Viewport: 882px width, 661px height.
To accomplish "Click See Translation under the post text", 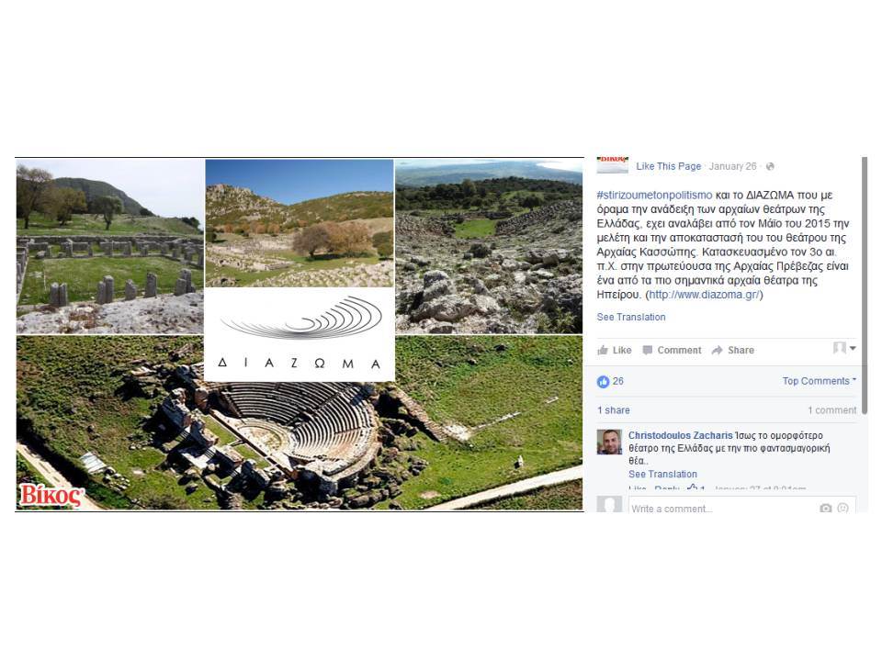I will 631,317.
